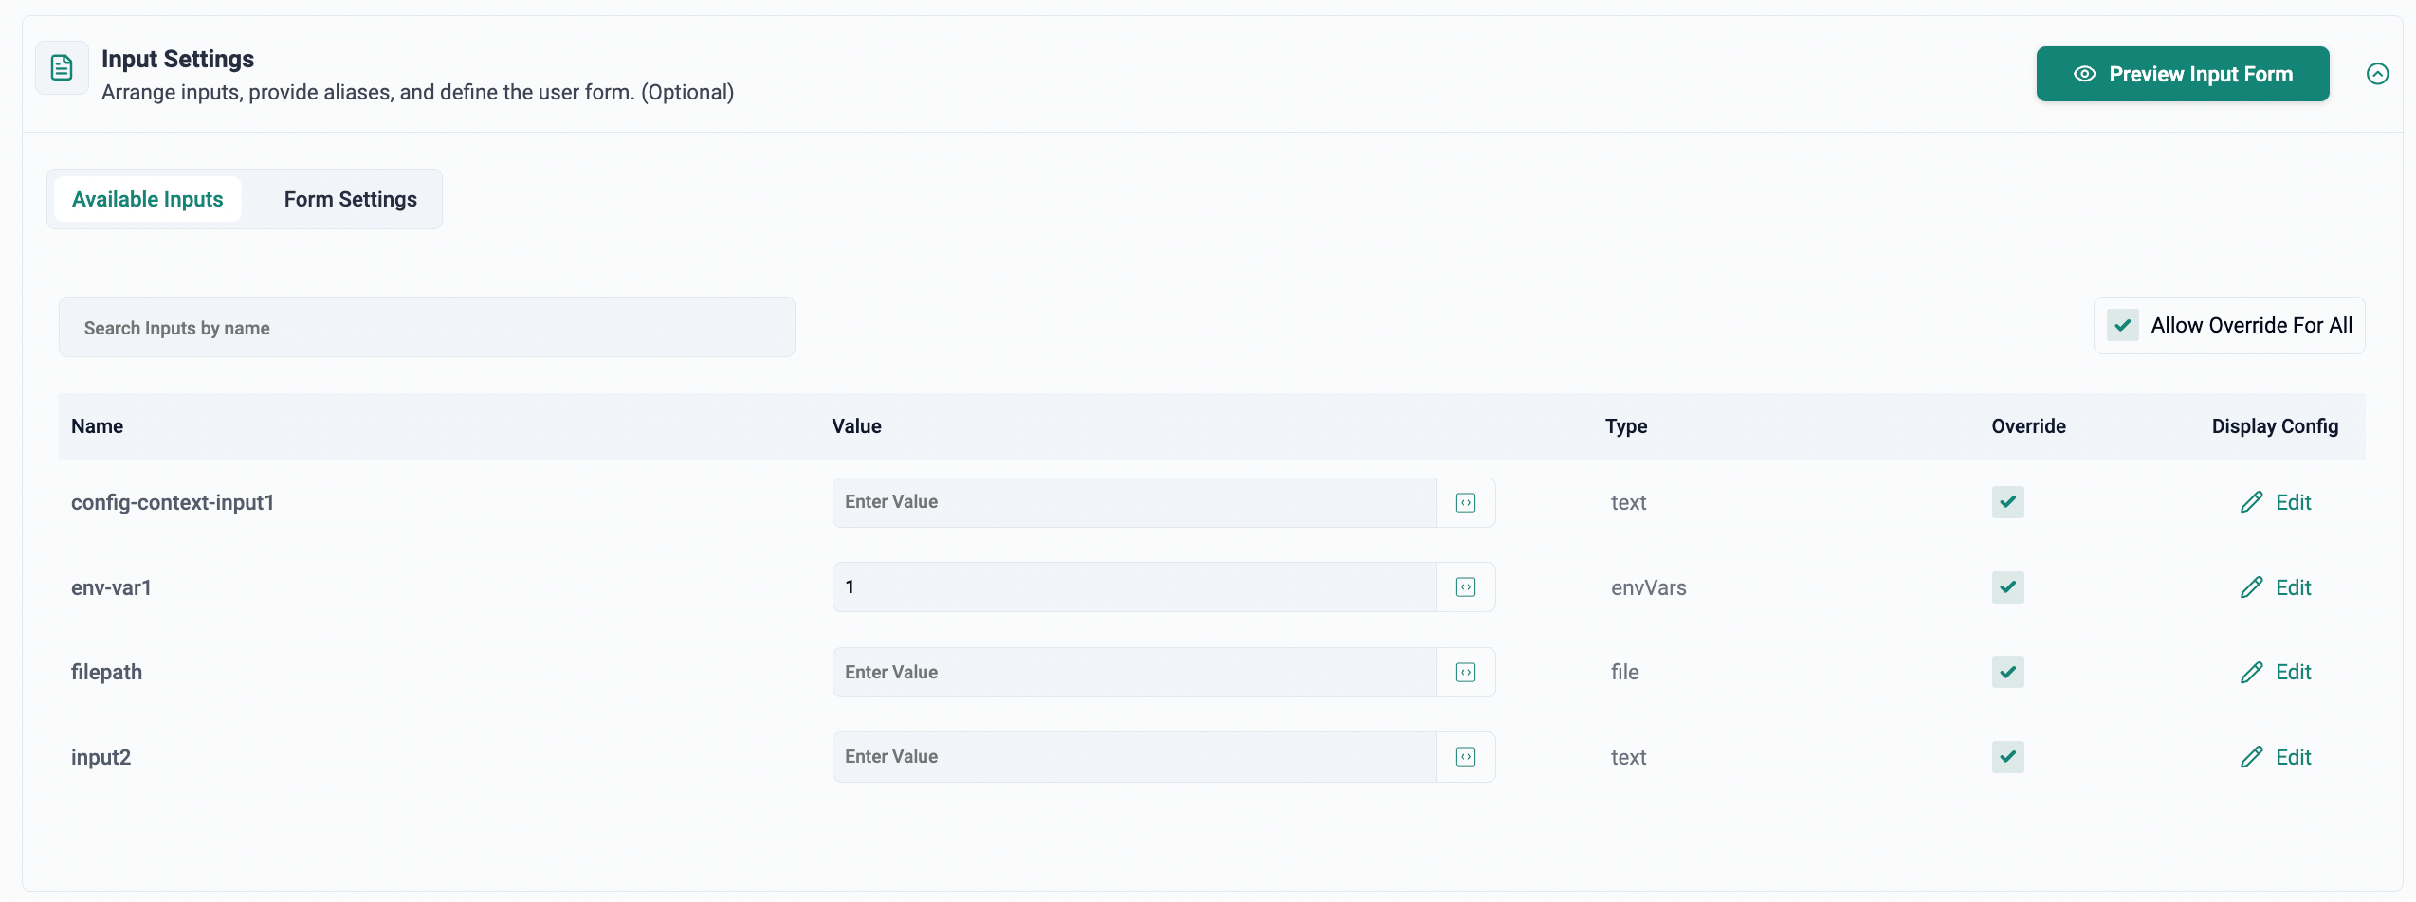Screen dimensions: 2416x902
Task: Click the code icon beside filepath value
Action: pyautogui.click(x=1465, y=672)
